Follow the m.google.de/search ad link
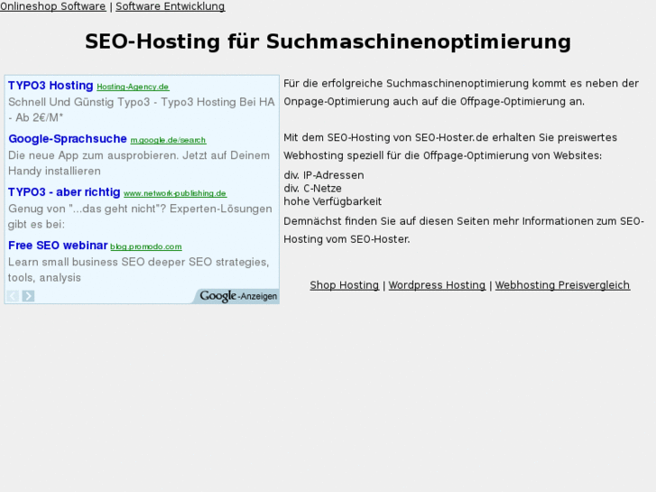 tap(168, 140)
